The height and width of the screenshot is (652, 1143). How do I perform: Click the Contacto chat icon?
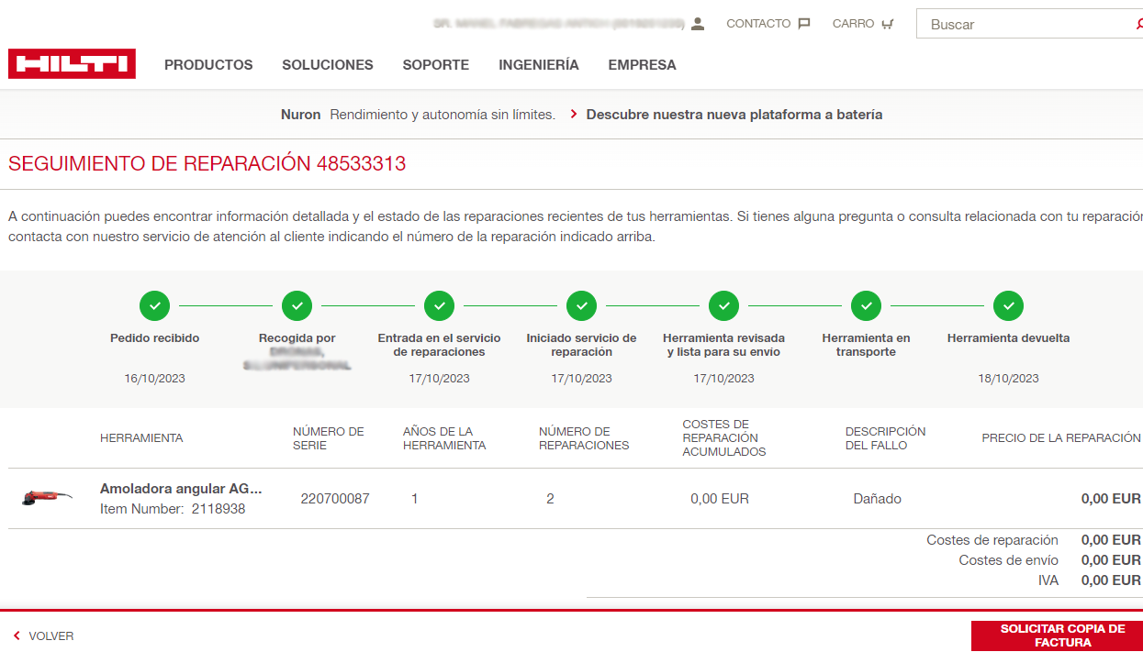click(804, 24)
